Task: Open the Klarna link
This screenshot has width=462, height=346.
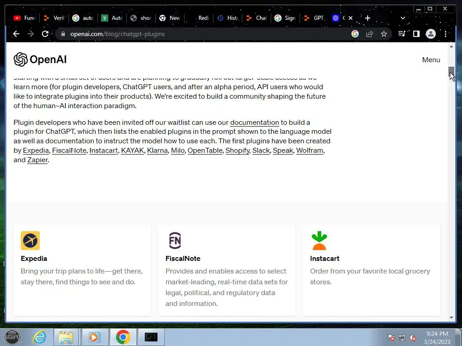Action: [x=157, y=150]
